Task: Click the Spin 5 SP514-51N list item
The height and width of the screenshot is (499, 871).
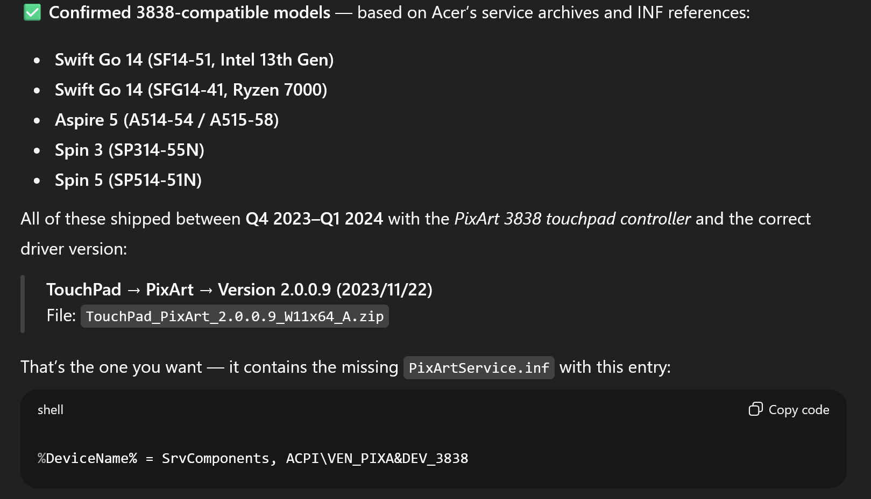Action: (129, 180)
